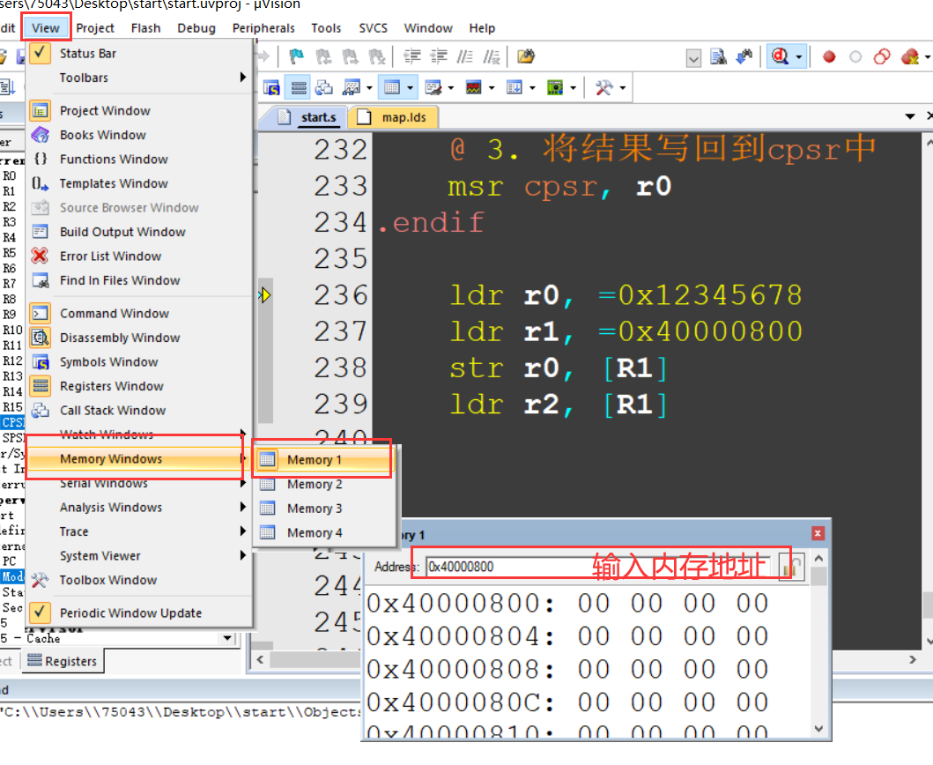Choose Memory 1 from the submenu
Viewport: 933px width, 765px height.
tap(325, 459)
